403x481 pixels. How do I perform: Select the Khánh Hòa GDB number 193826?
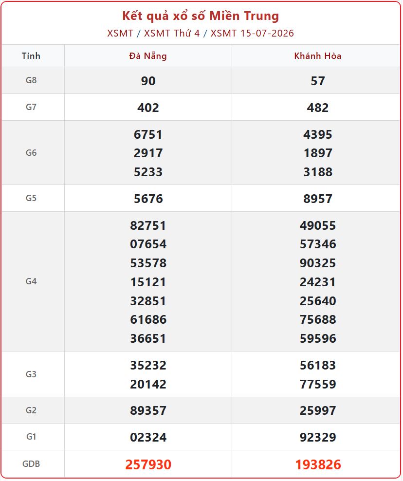318,464
